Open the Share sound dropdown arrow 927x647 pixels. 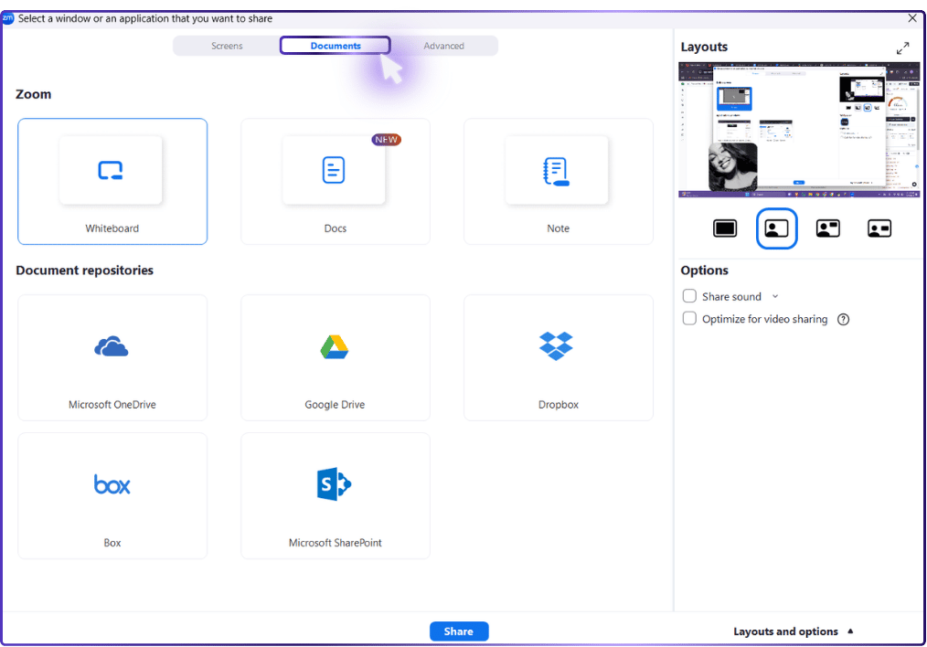point(775,297)
